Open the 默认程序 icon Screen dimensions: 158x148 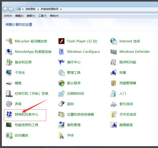(x=62, y=83)
